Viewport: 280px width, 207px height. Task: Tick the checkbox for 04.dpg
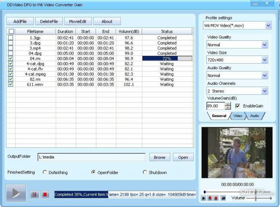coord(11,53)
